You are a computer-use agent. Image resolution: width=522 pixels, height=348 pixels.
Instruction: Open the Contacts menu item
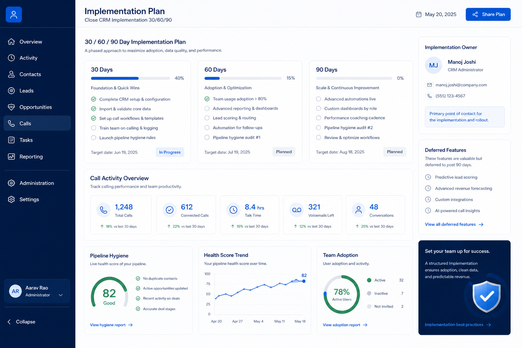click(x=37, y=74)
